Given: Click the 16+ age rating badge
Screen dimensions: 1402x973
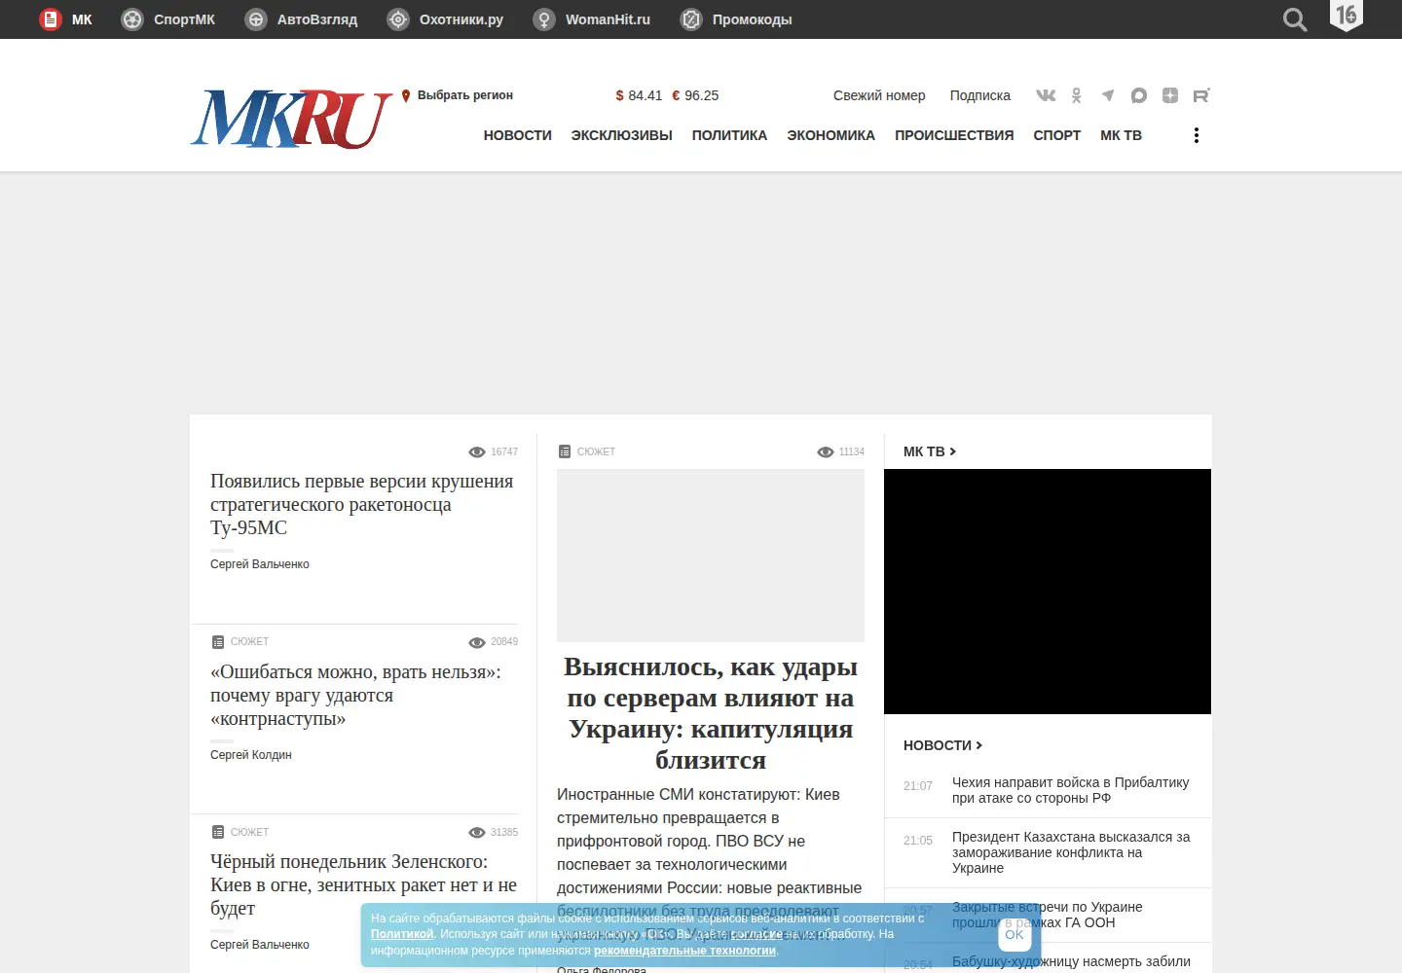Looking at the screenshot, I should tap(1347, 16).
